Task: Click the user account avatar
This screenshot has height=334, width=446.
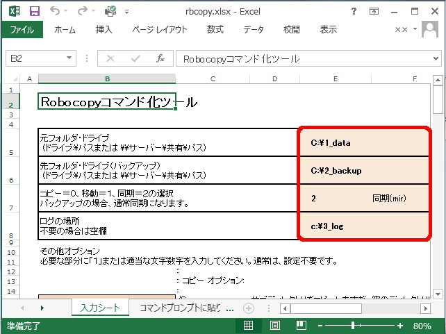Action: pyautogui.click(x=430, y=29)
